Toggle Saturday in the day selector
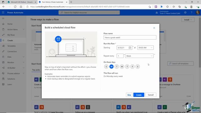 tap(138, 67)
